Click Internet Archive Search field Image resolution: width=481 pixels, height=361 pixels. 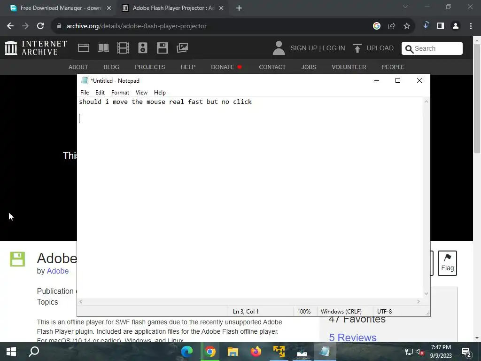[432, 48]
